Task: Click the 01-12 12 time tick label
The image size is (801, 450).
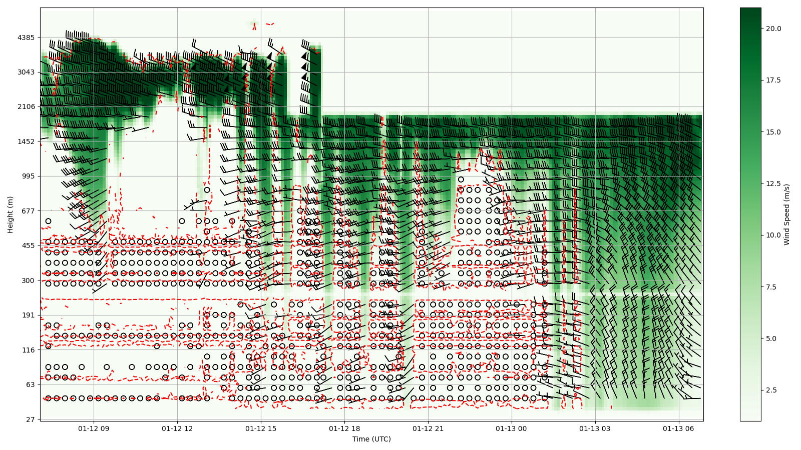Action: tap(177, 428)
